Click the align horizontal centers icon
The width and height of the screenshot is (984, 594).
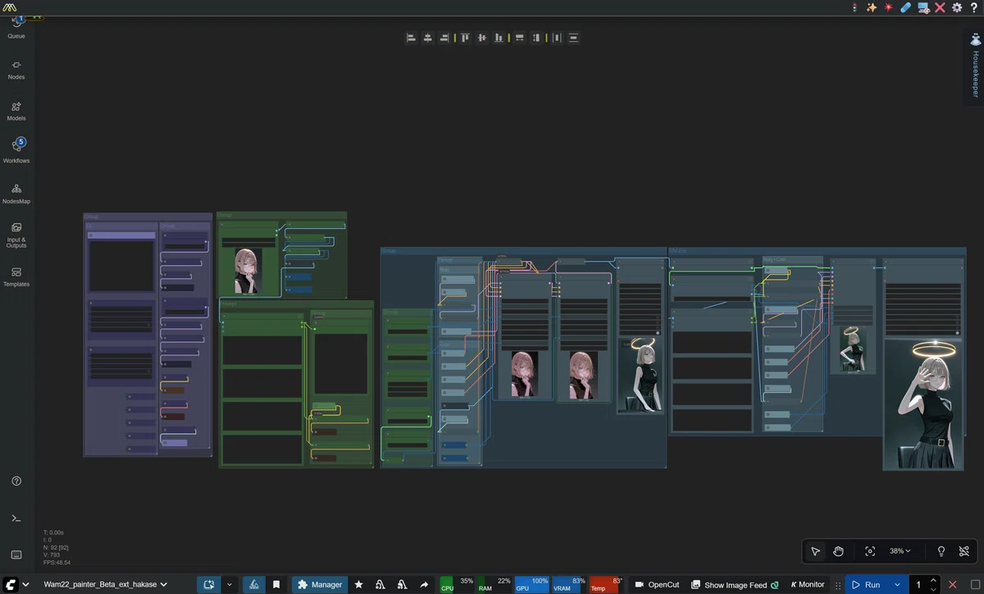(x=427, y=38)
